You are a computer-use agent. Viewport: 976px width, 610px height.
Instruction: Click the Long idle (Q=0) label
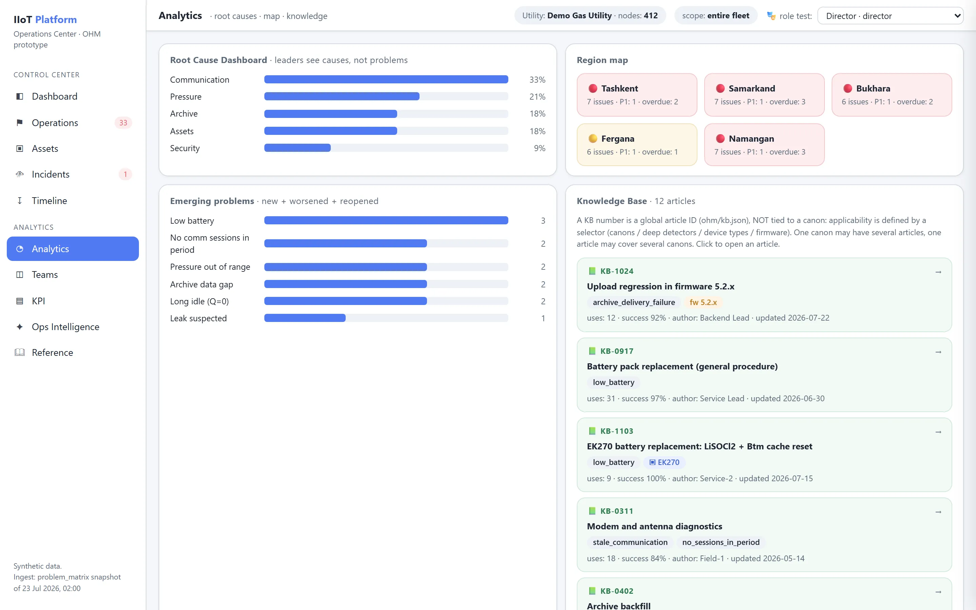[199, 301]
